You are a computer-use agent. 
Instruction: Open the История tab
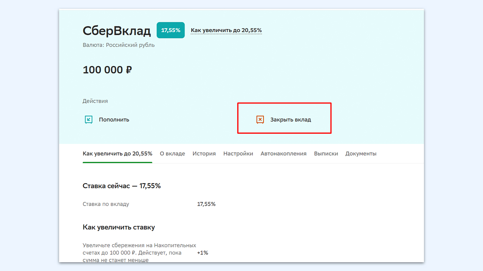coord(204,153)
